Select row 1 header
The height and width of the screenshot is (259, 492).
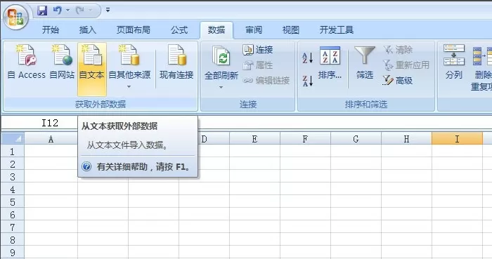pos(13,152)
